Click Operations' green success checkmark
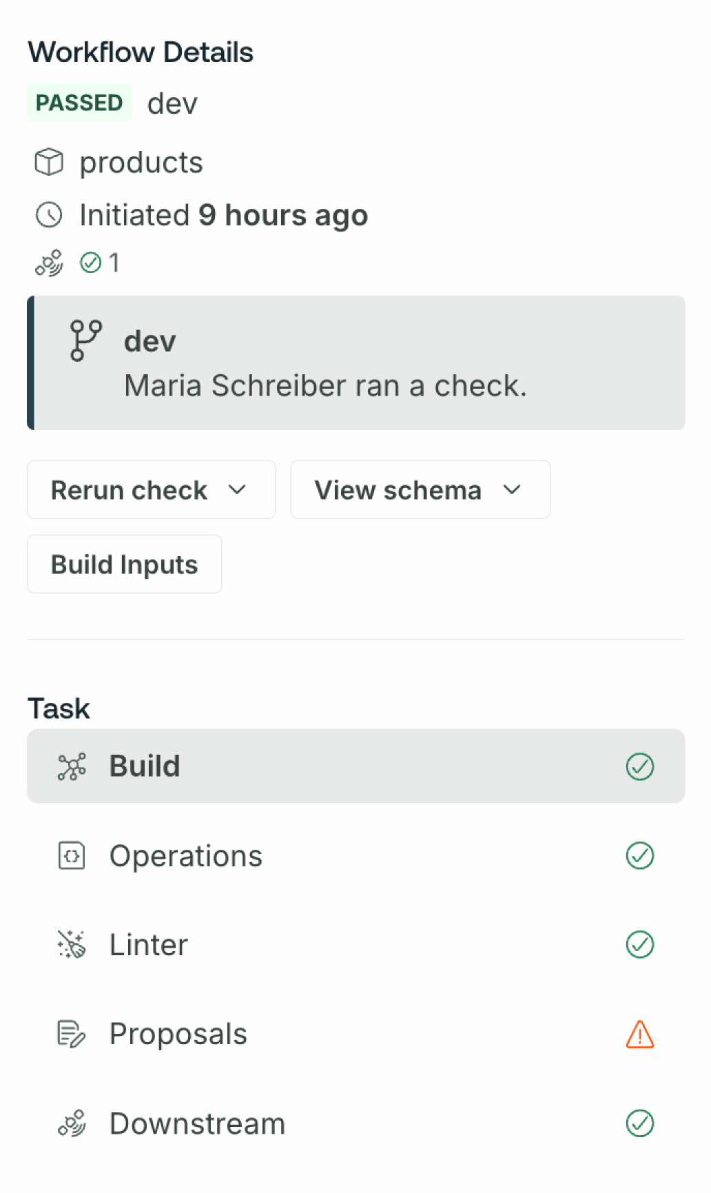Image resolution: width=711 pixels, height=1193 pixels. pyautogui.click(x=640, y=856)
